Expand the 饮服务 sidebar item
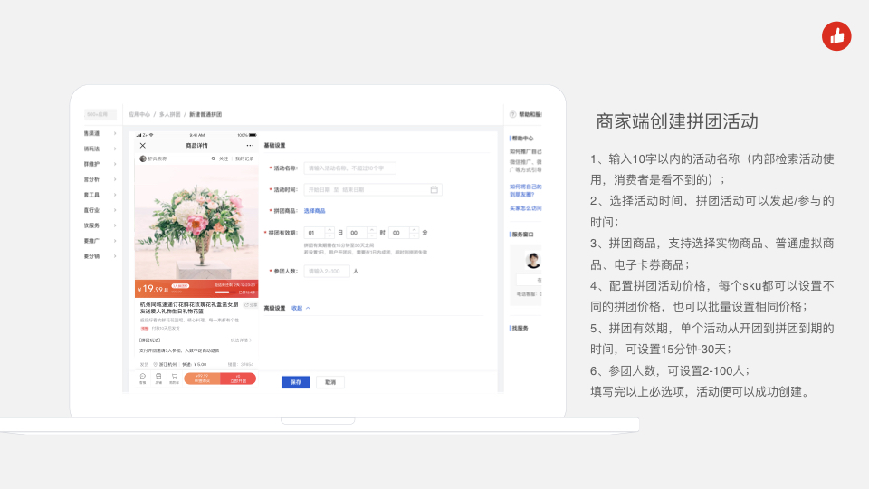 [100, 225]
